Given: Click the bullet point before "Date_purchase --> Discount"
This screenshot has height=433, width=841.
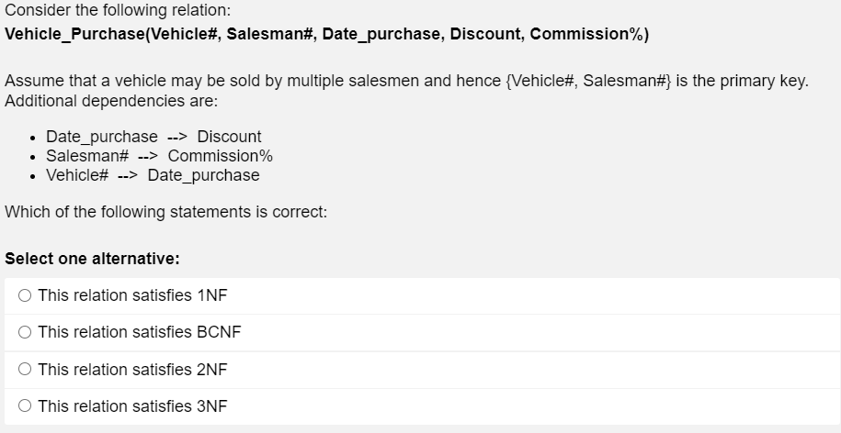Looking at the screenshot, I should (33, 137).
